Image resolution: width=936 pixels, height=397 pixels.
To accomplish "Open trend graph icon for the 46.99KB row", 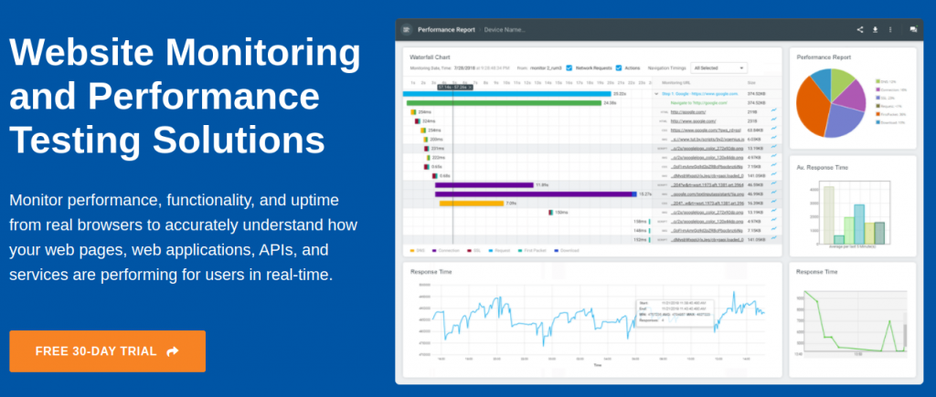I will [774, 193].
